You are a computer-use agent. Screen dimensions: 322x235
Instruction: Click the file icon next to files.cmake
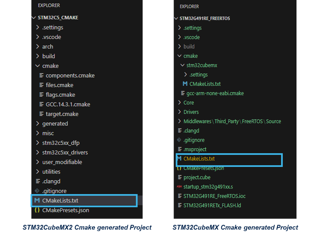pos(41,85)
